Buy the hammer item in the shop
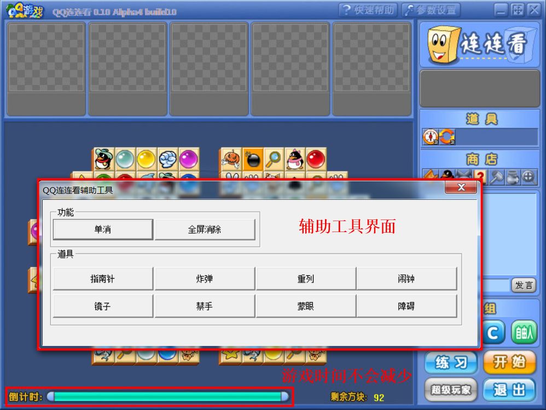This screenshot has width=546, height=410. point(496,177)
